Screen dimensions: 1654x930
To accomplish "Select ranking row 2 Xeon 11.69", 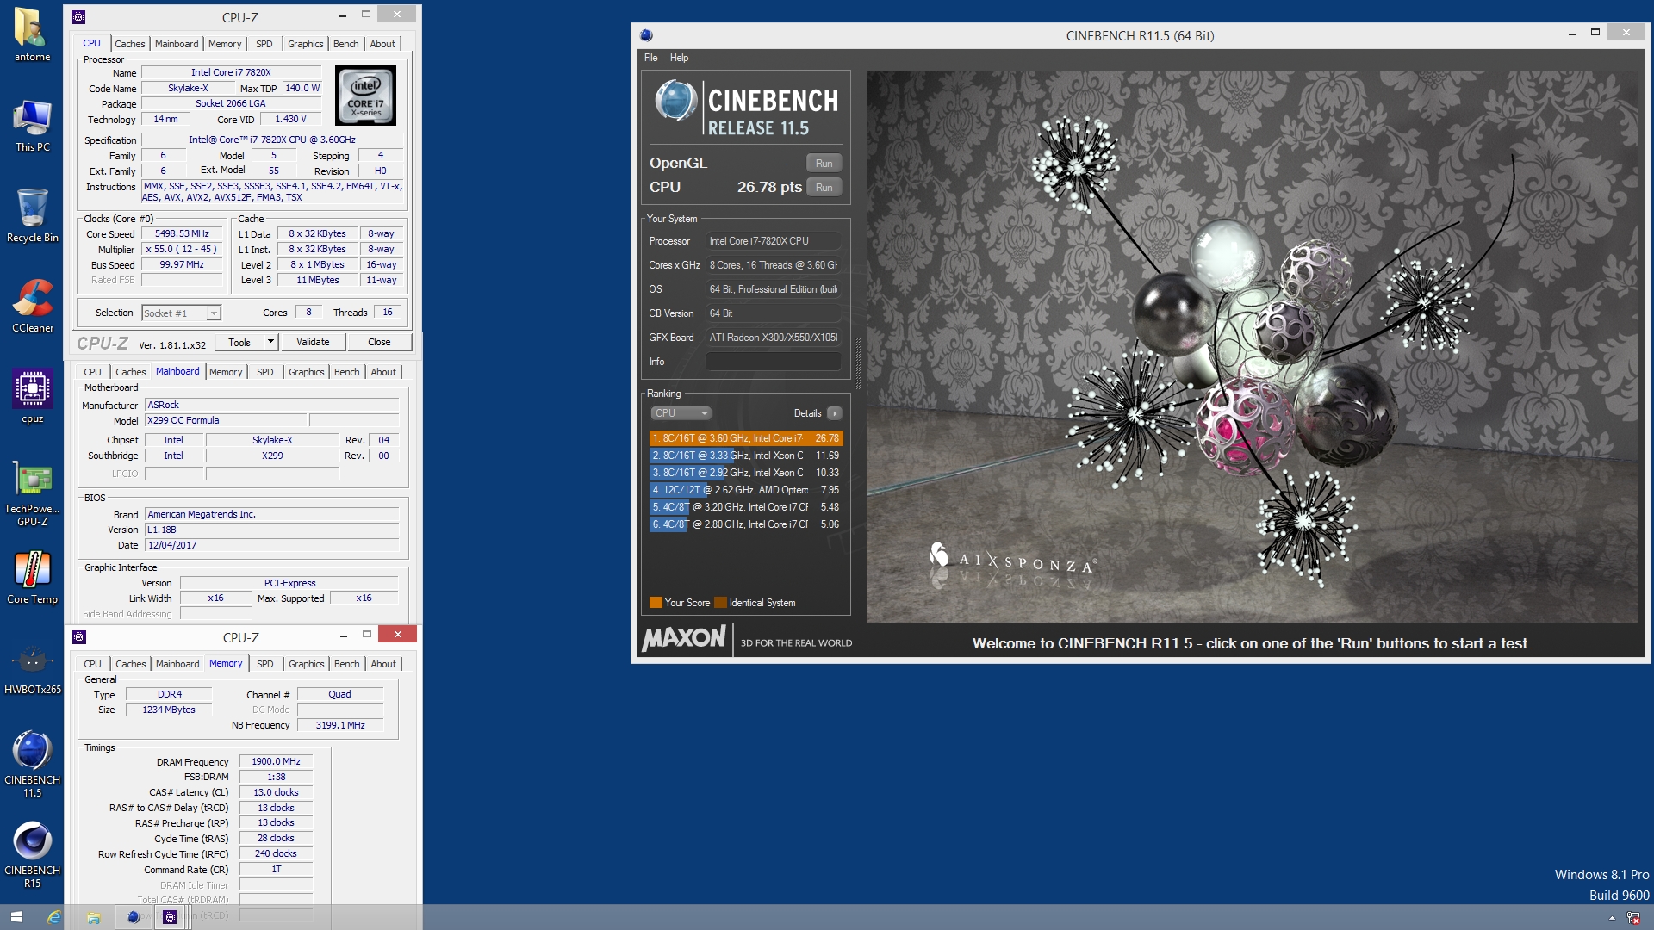I will pyautogui.click(x=746, y=456).
